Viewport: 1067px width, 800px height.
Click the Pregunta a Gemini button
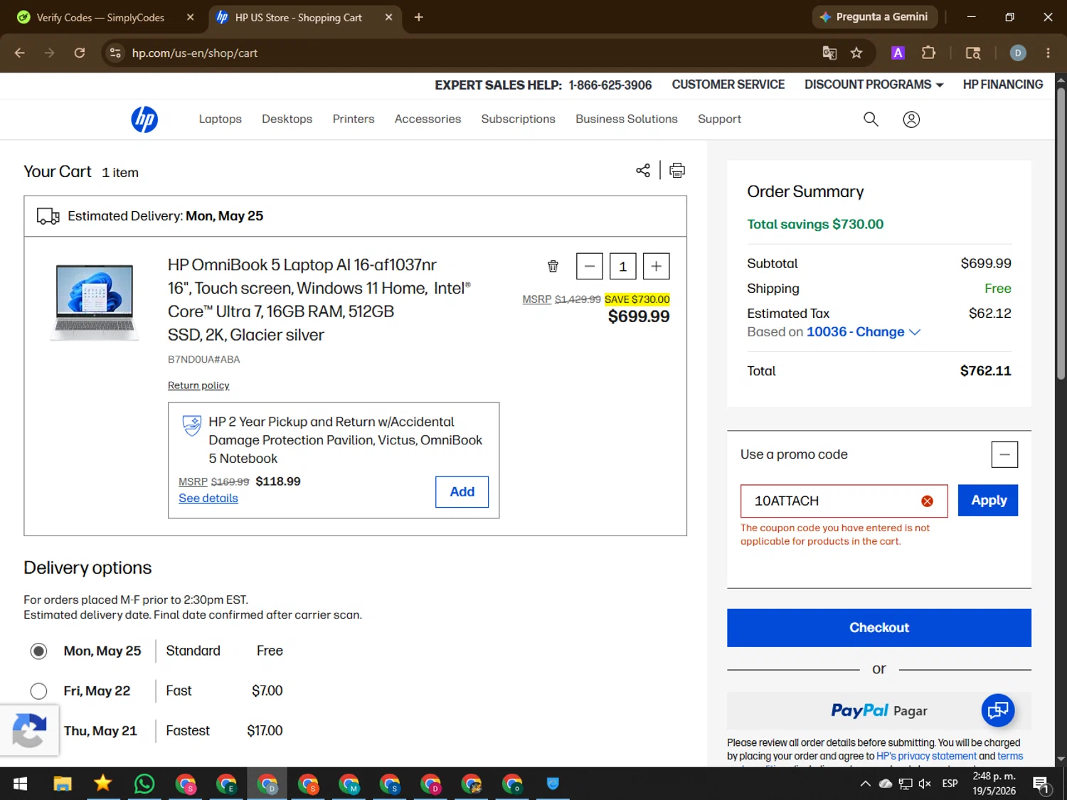coord(874,17)
